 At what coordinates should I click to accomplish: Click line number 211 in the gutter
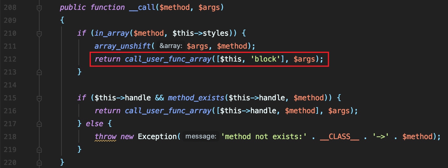point(10,46)
